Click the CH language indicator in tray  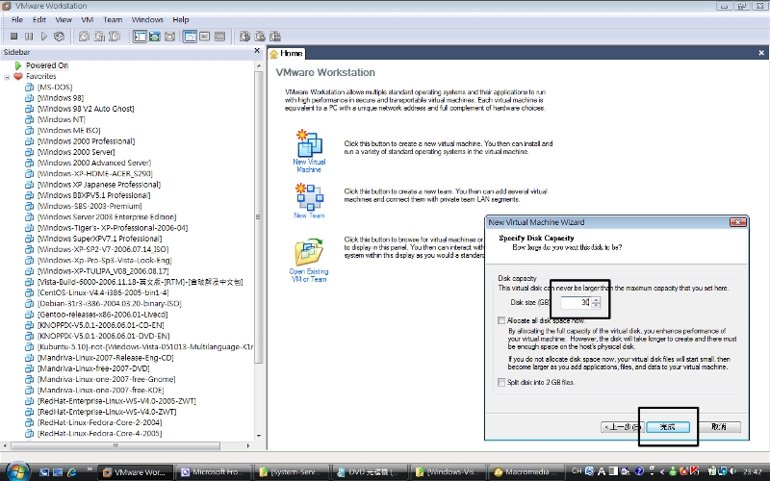[577, 471]
